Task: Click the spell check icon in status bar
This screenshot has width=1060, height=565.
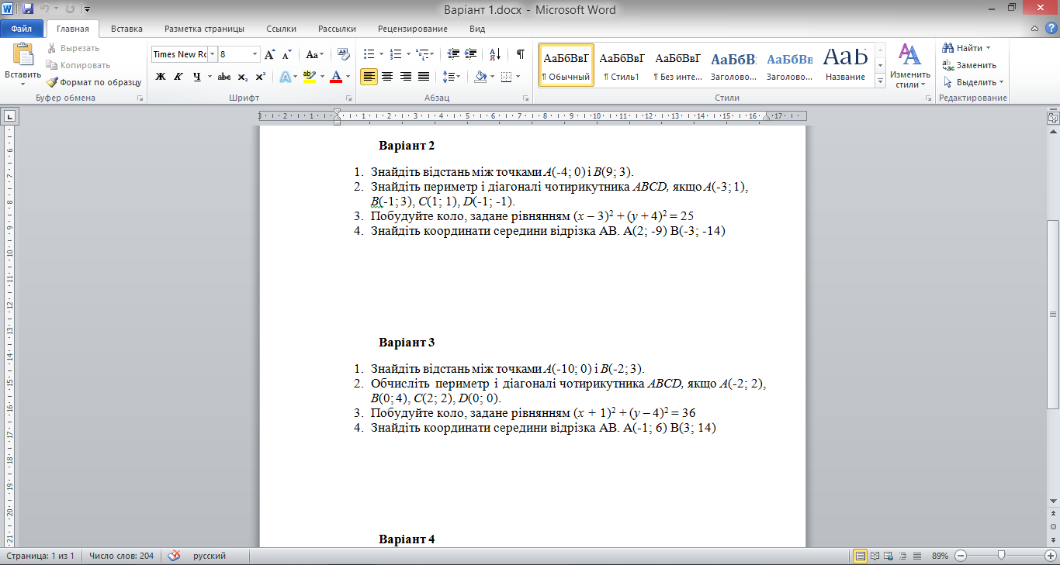Action: tap(175, 556)
